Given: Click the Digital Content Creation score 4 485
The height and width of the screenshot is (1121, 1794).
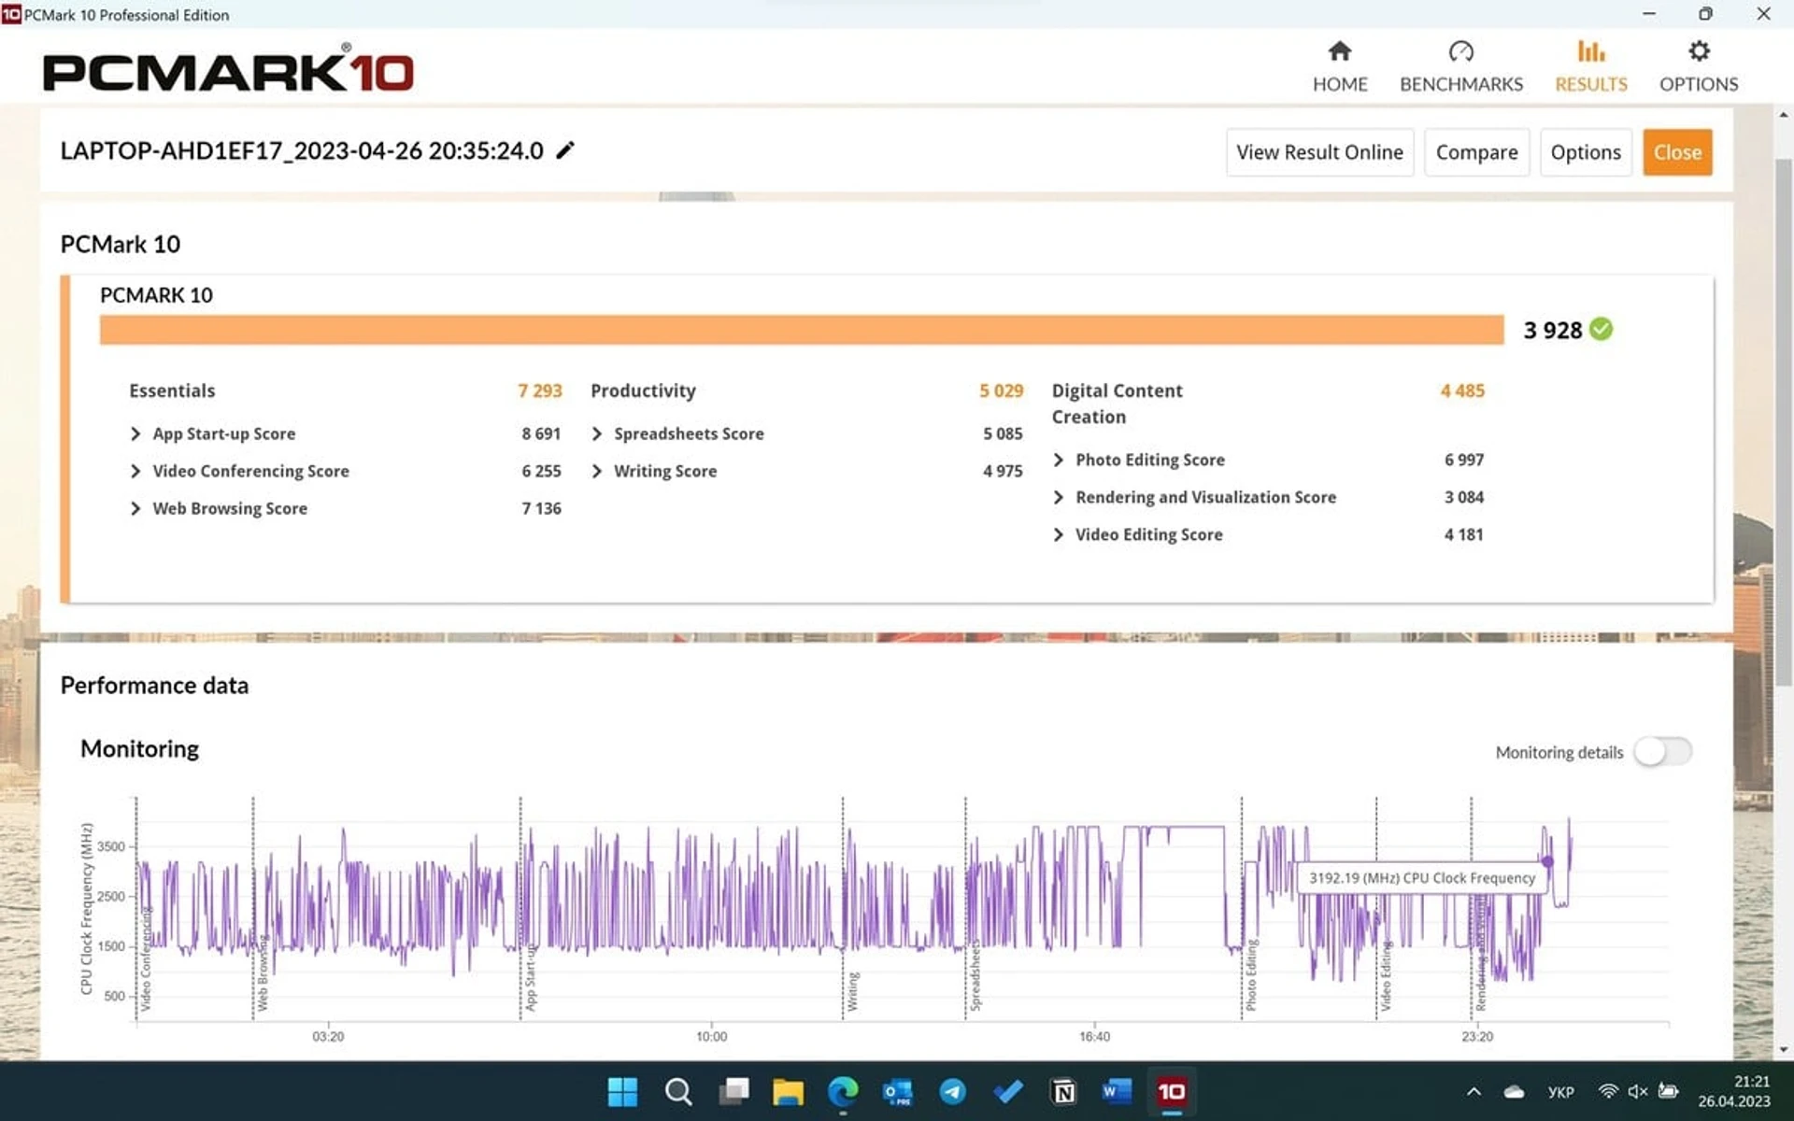Looking at the screenshot, I should [1462, 390].
